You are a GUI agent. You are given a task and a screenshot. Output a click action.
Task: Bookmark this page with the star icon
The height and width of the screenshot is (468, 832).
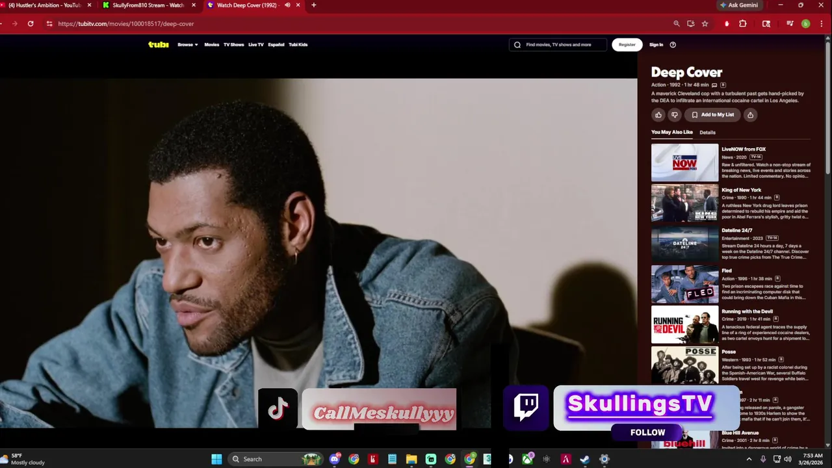pyautogui.click(x=705, y=23)
